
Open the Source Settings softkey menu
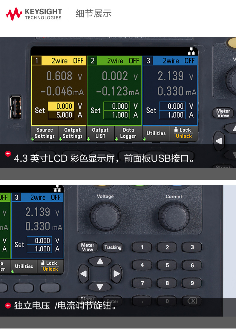tap(45, 133)
